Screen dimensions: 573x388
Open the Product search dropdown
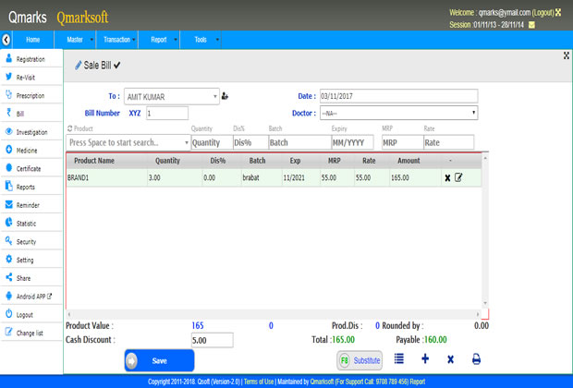(128, 142)
